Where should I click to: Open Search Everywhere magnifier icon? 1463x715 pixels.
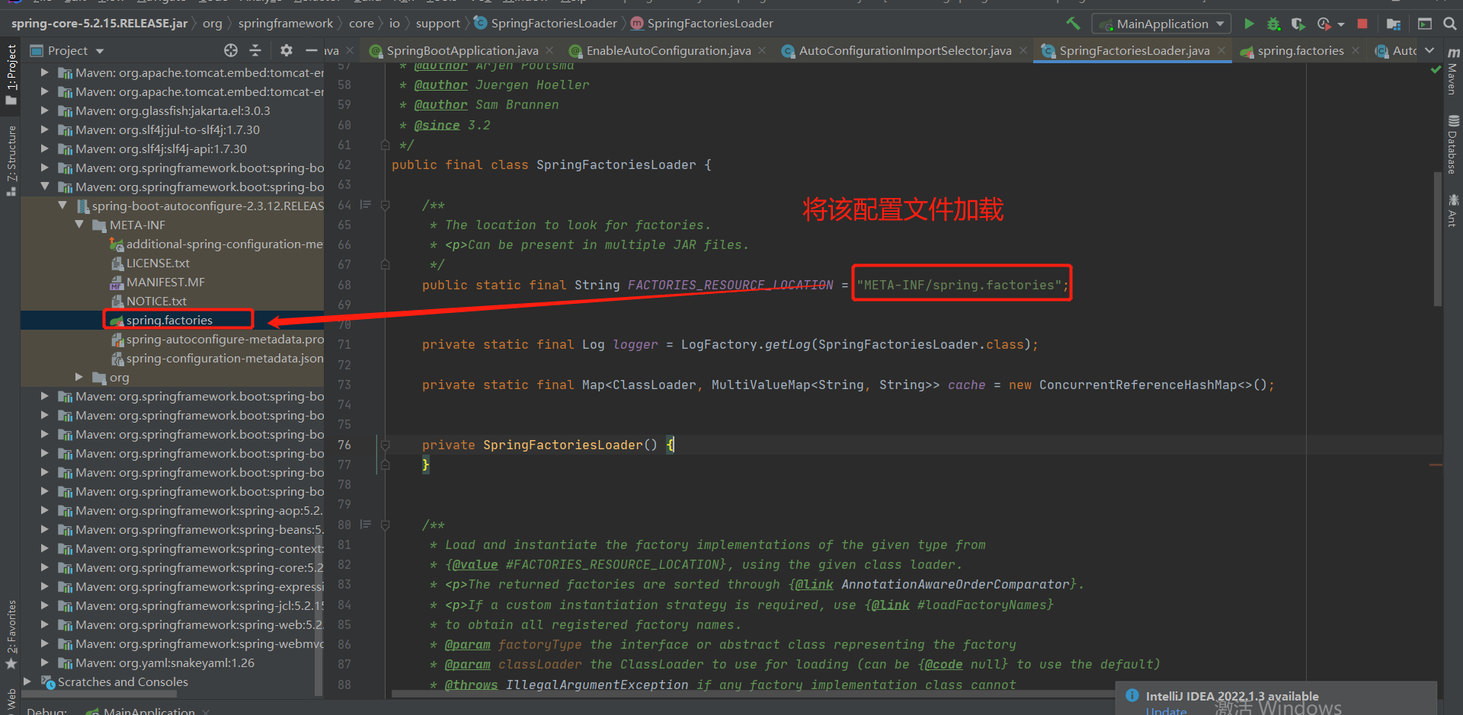point(1450,24)
